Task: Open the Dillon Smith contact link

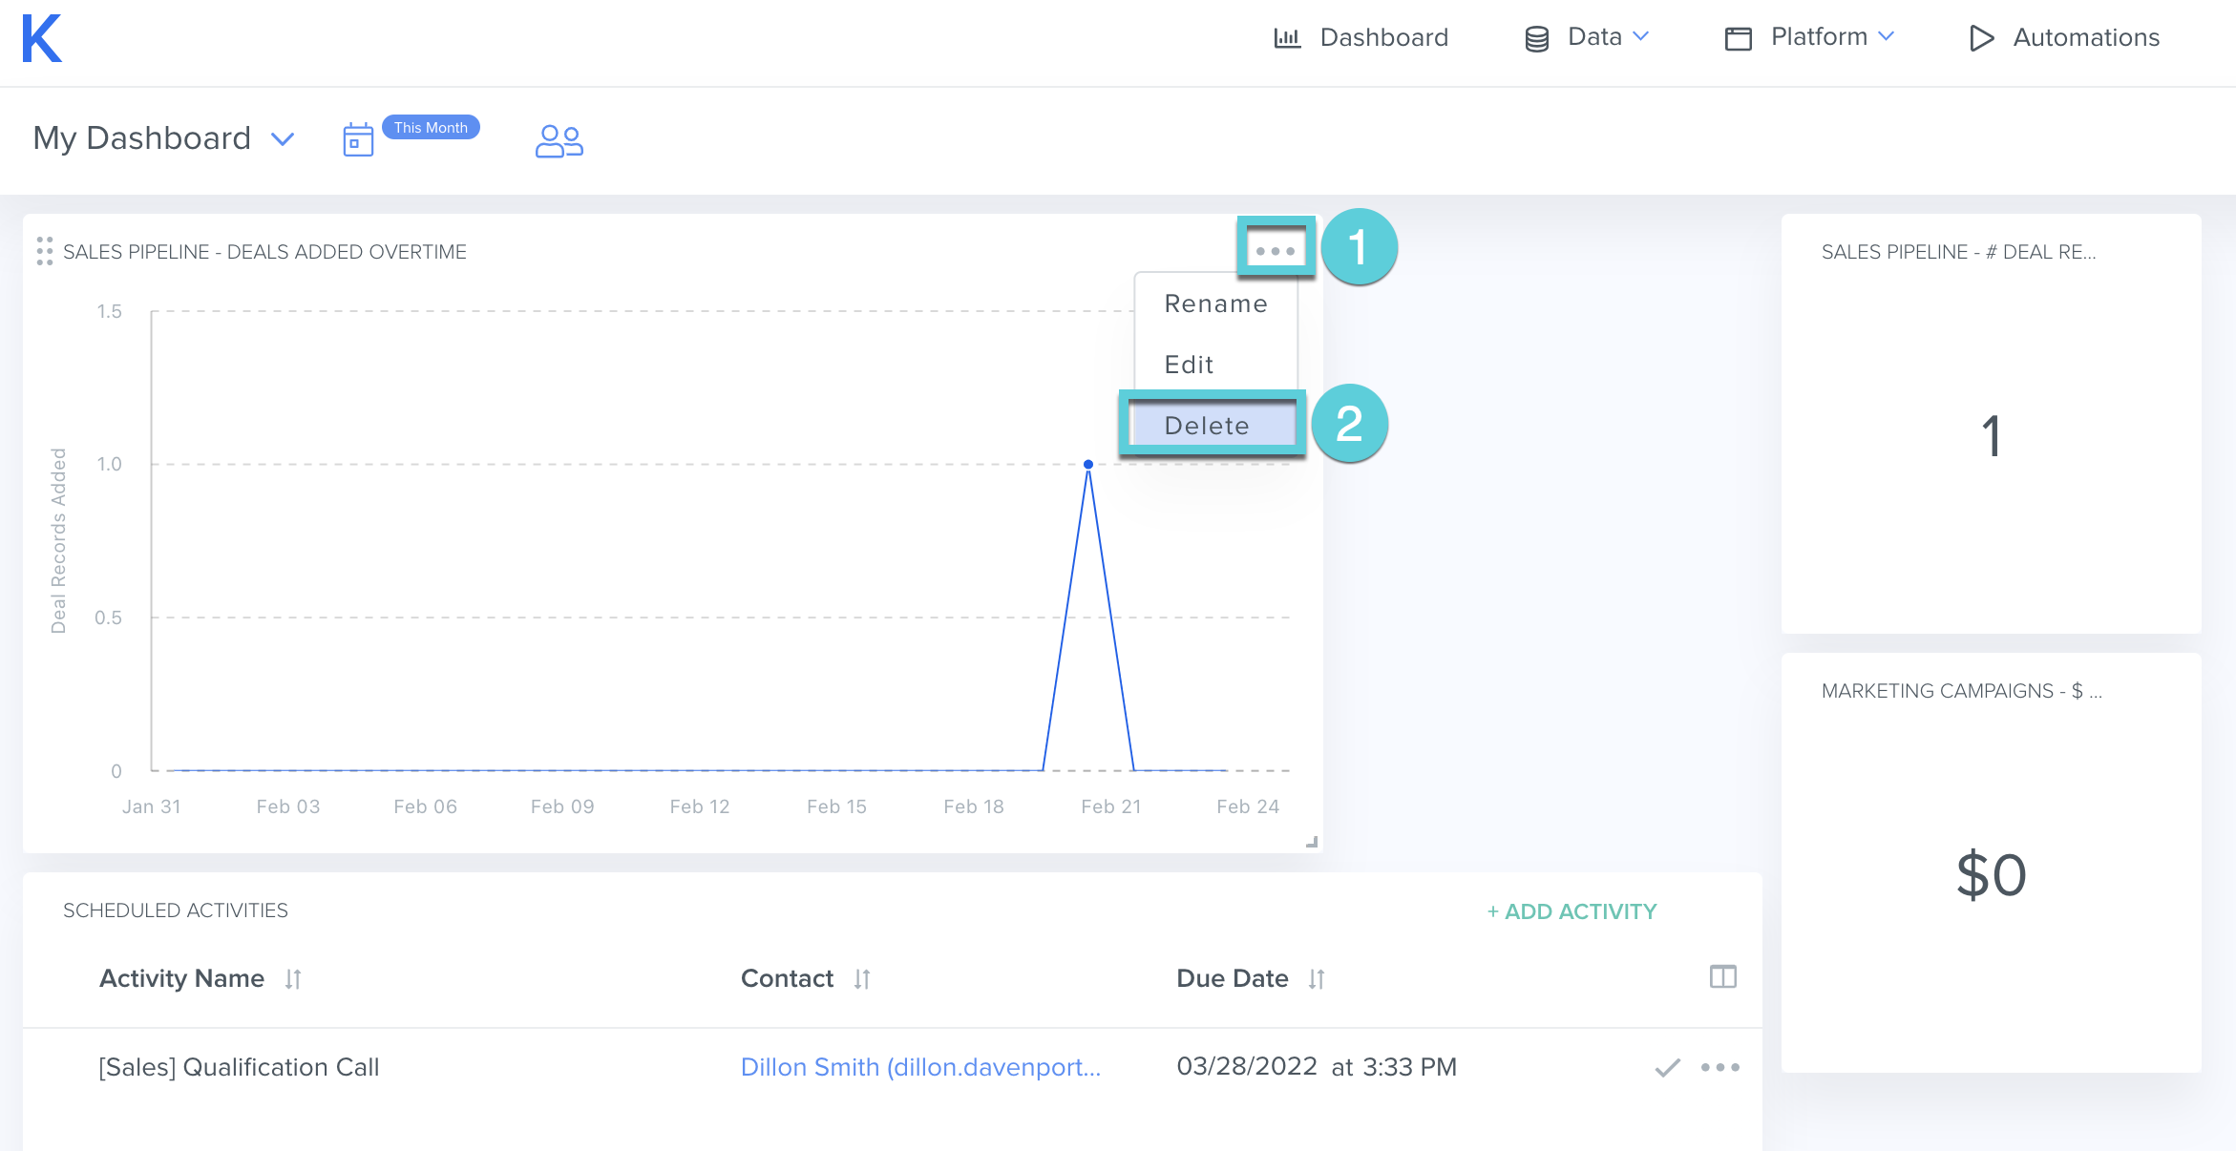Action: 920,1067
